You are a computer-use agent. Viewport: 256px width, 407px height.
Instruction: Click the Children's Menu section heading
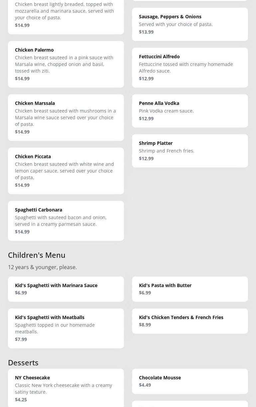(x=37, y=255)
